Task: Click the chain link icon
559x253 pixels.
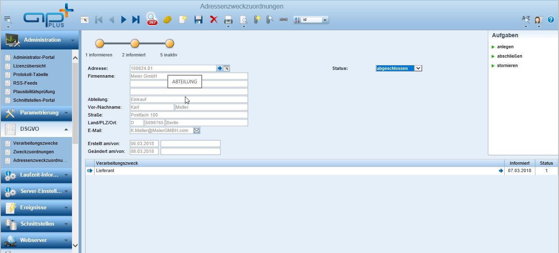Action: tap(283, 20)
